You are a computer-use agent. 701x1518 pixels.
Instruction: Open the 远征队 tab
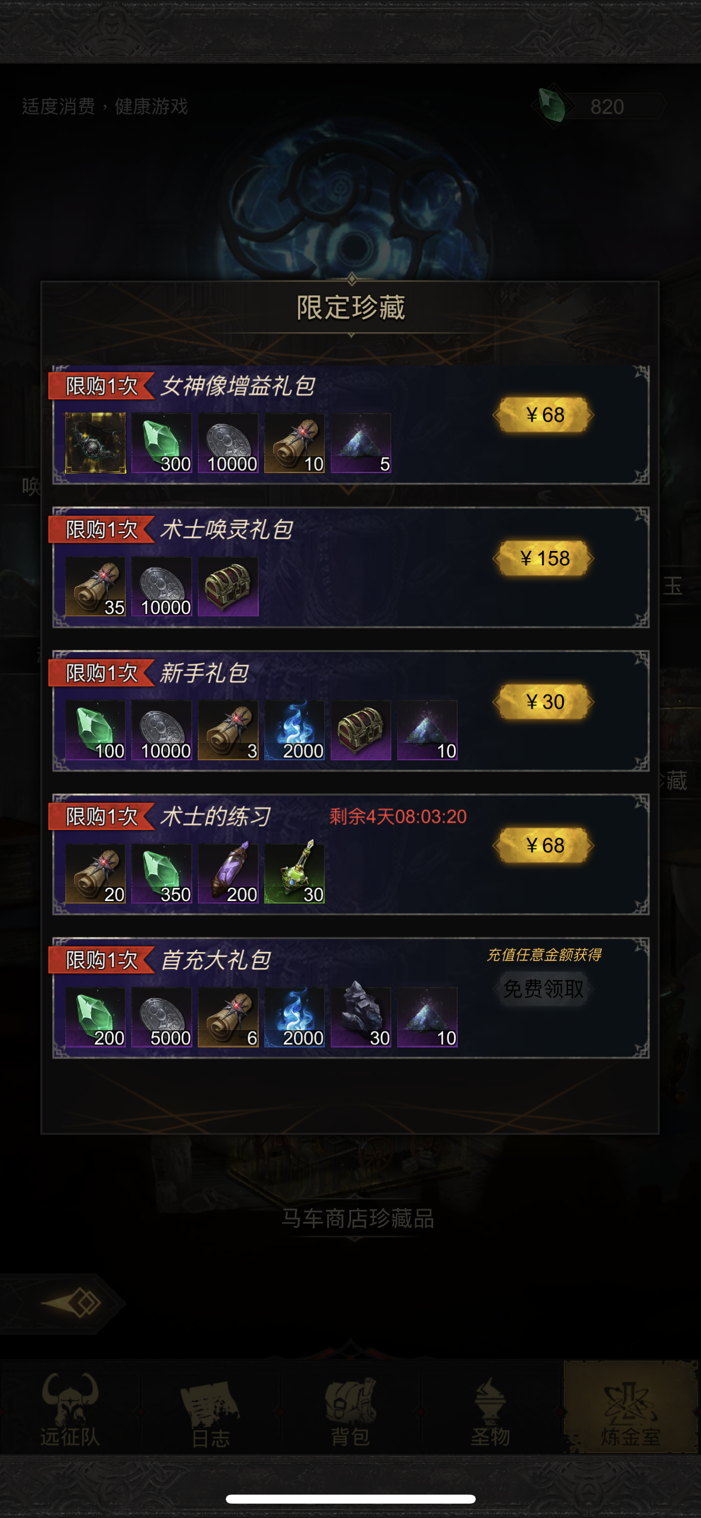pos(70,1409)
